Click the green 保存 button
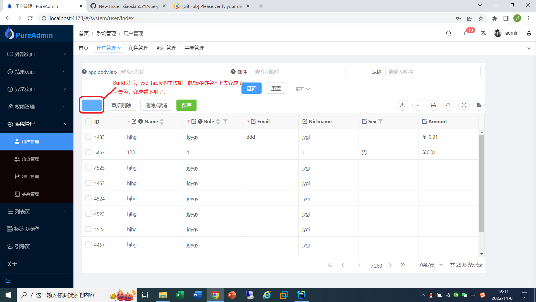 (x=186, y=105)
